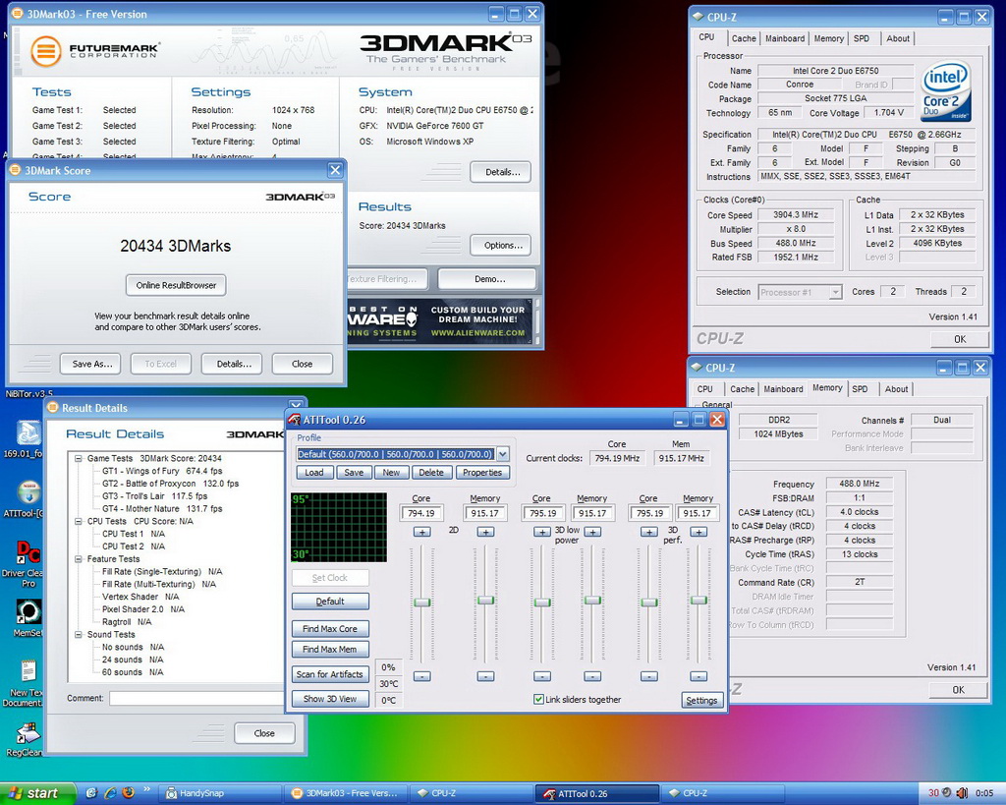This screenshot has width=1006, height=805.
Task: Click the Alienware advertisement banner
Action: coord(441,321)
